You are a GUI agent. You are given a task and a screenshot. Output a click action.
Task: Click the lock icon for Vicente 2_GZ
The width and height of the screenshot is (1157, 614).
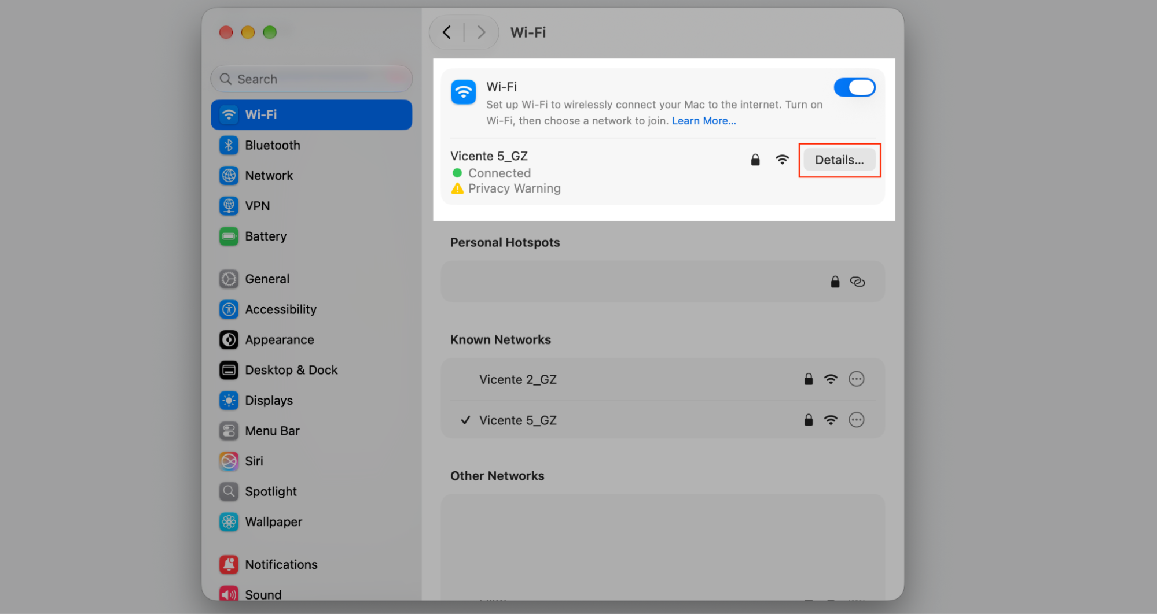(x=809, y=379)
